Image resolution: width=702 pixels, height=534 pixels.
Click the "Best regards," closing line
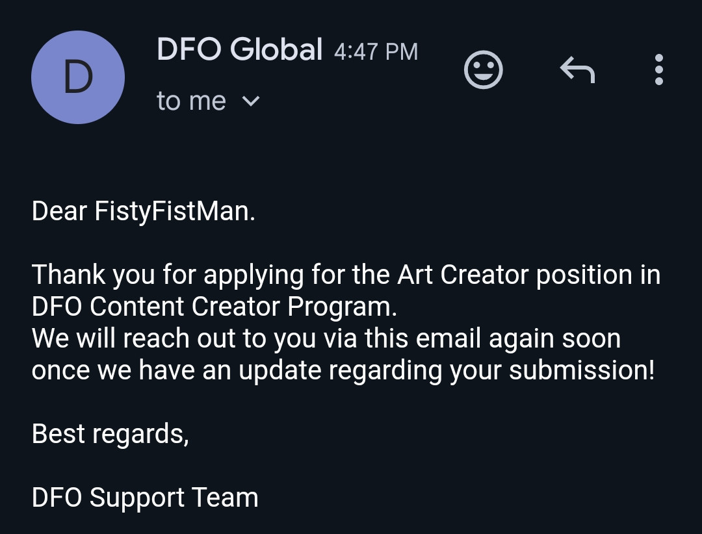click(x=110, y=434)
